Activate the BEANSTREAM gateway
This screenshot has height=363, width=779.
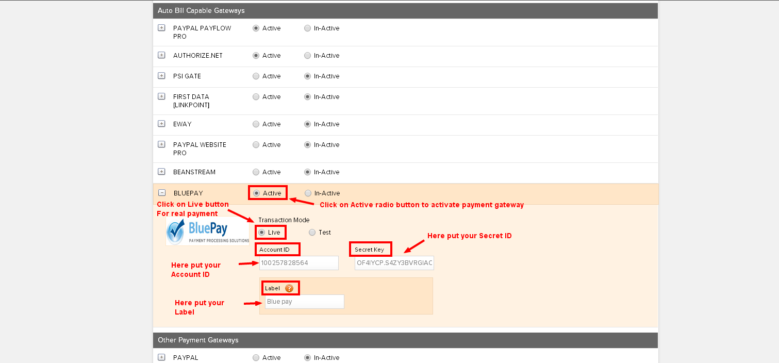pos(256,172)
